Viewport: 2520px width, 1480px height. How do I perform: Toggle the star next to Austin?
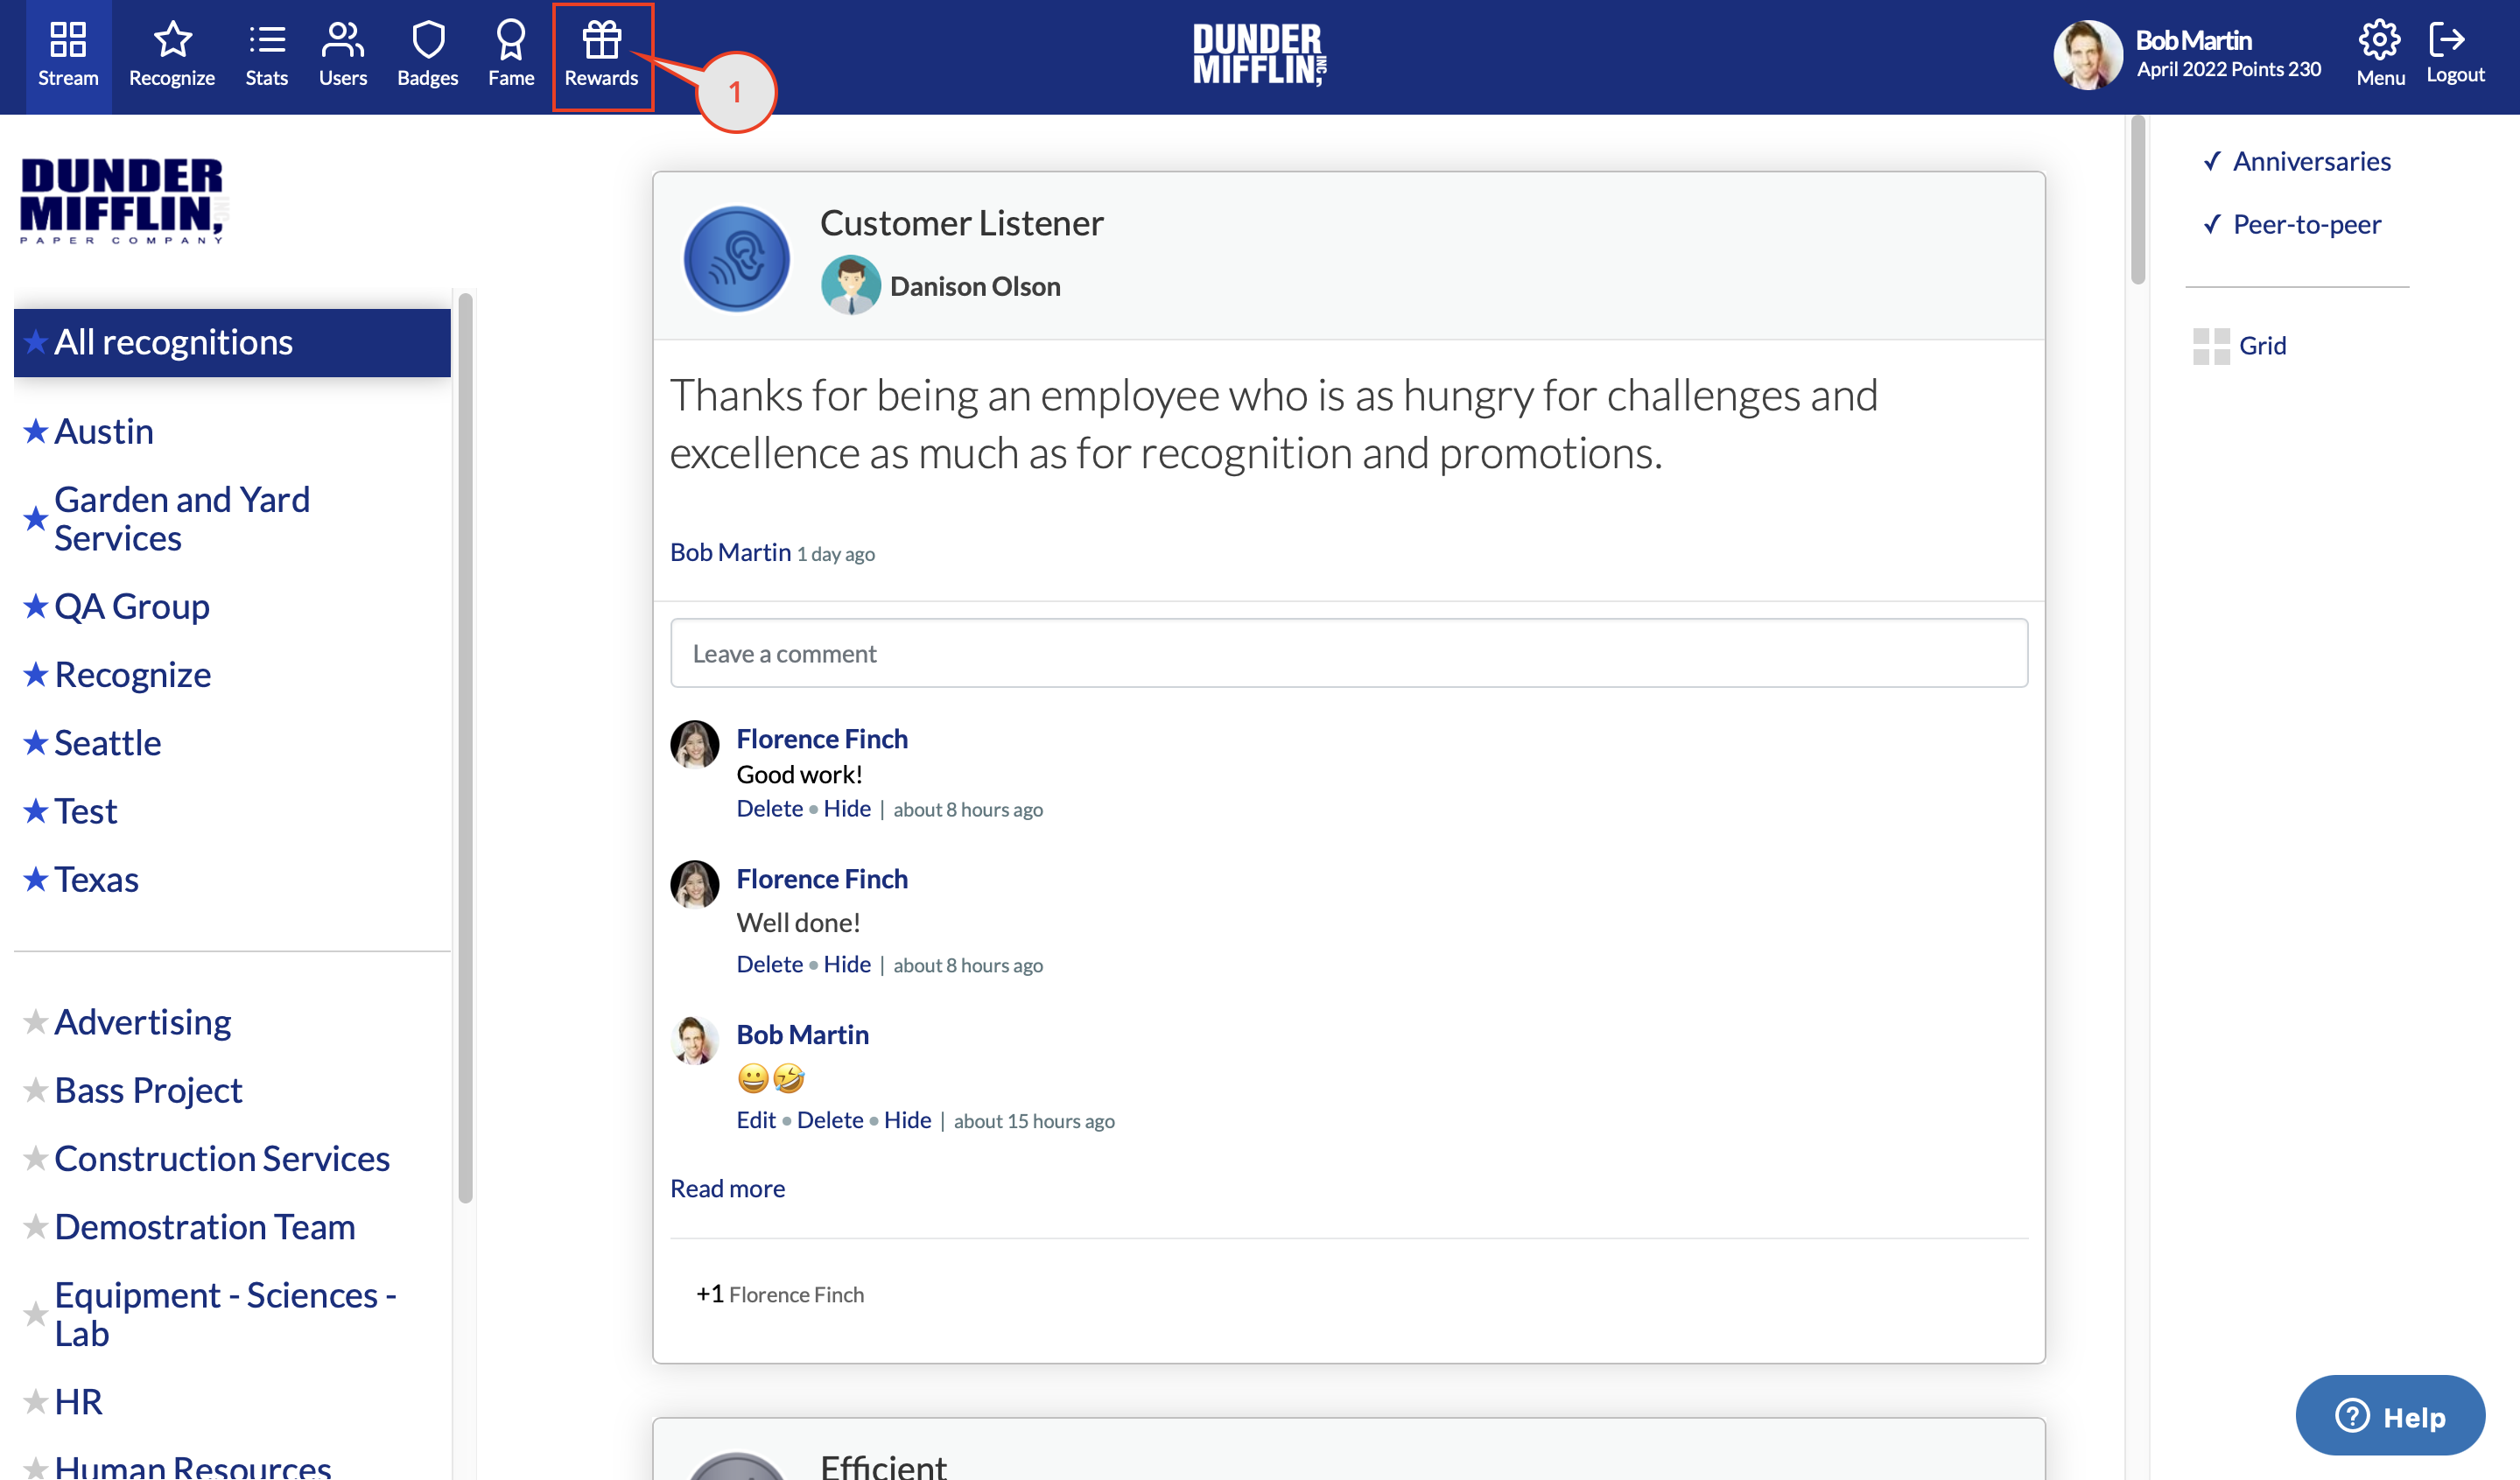[36, 431]
